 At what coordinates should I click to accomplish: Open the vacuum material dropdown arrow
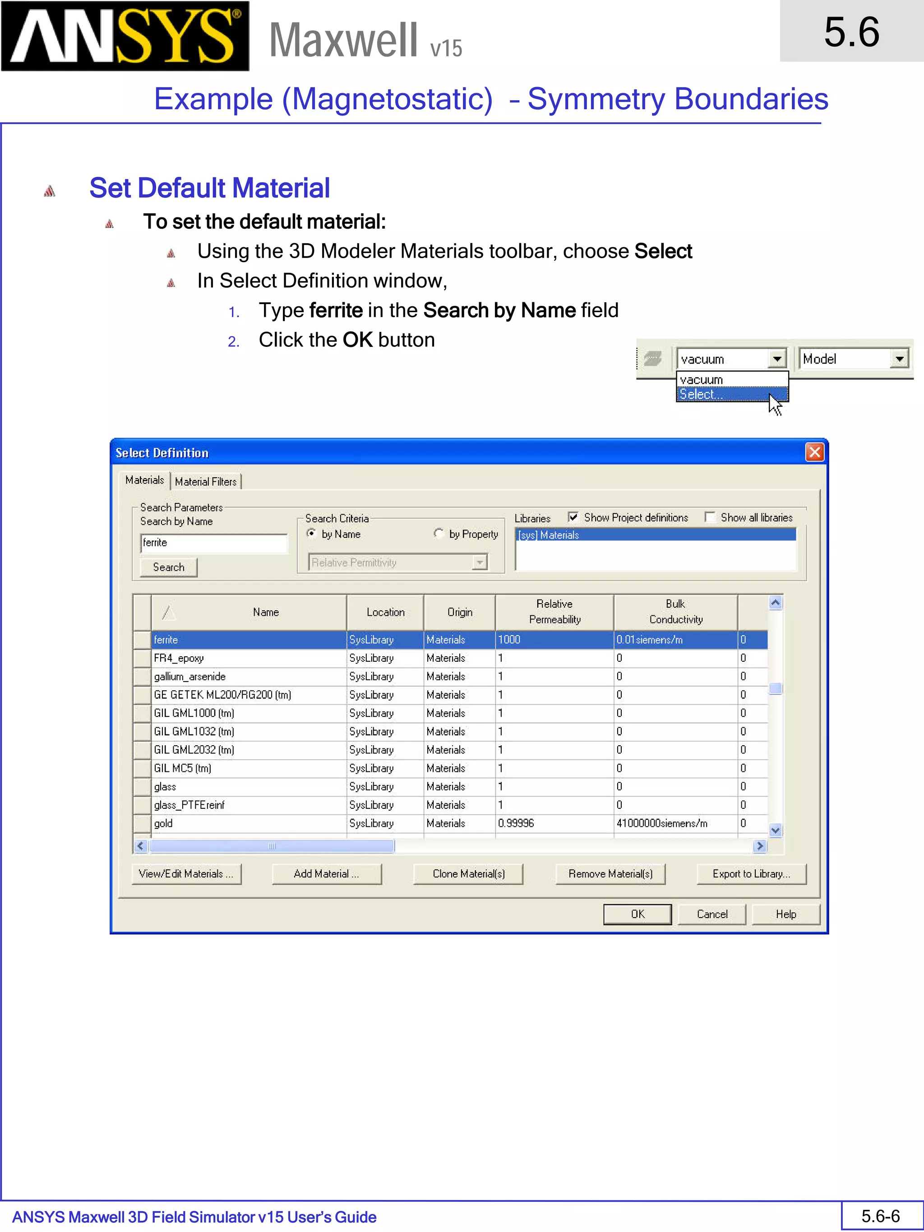(x=777, y=359)
